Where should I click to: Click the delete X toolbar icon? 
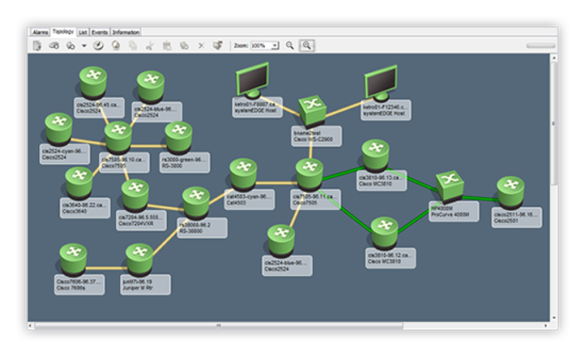point(201,46)
